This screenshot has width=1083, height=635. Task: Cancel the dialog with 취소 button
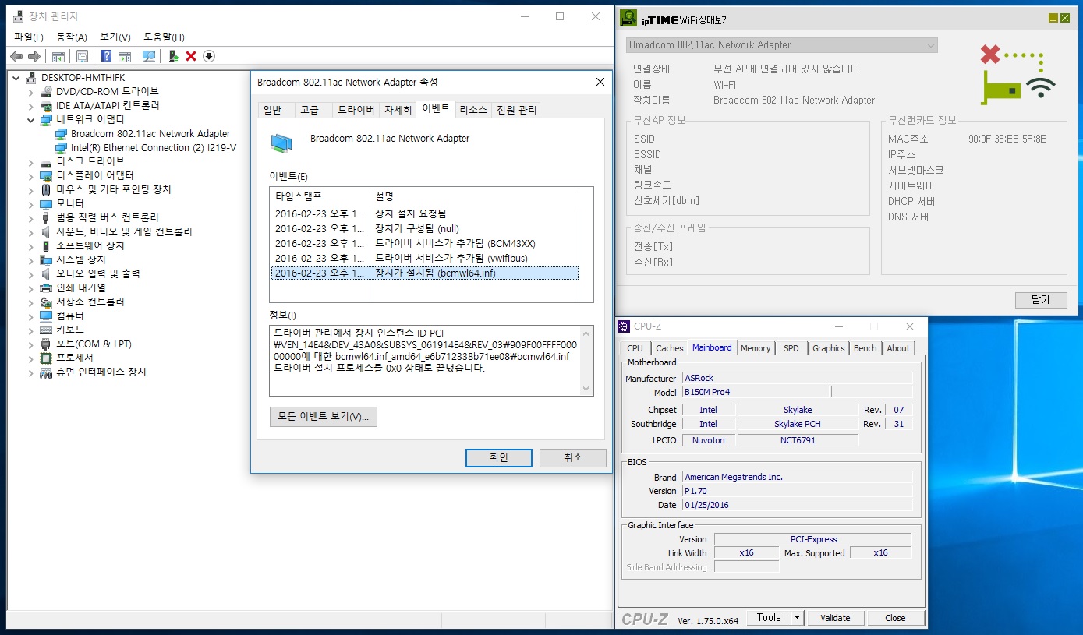point(573,458)
